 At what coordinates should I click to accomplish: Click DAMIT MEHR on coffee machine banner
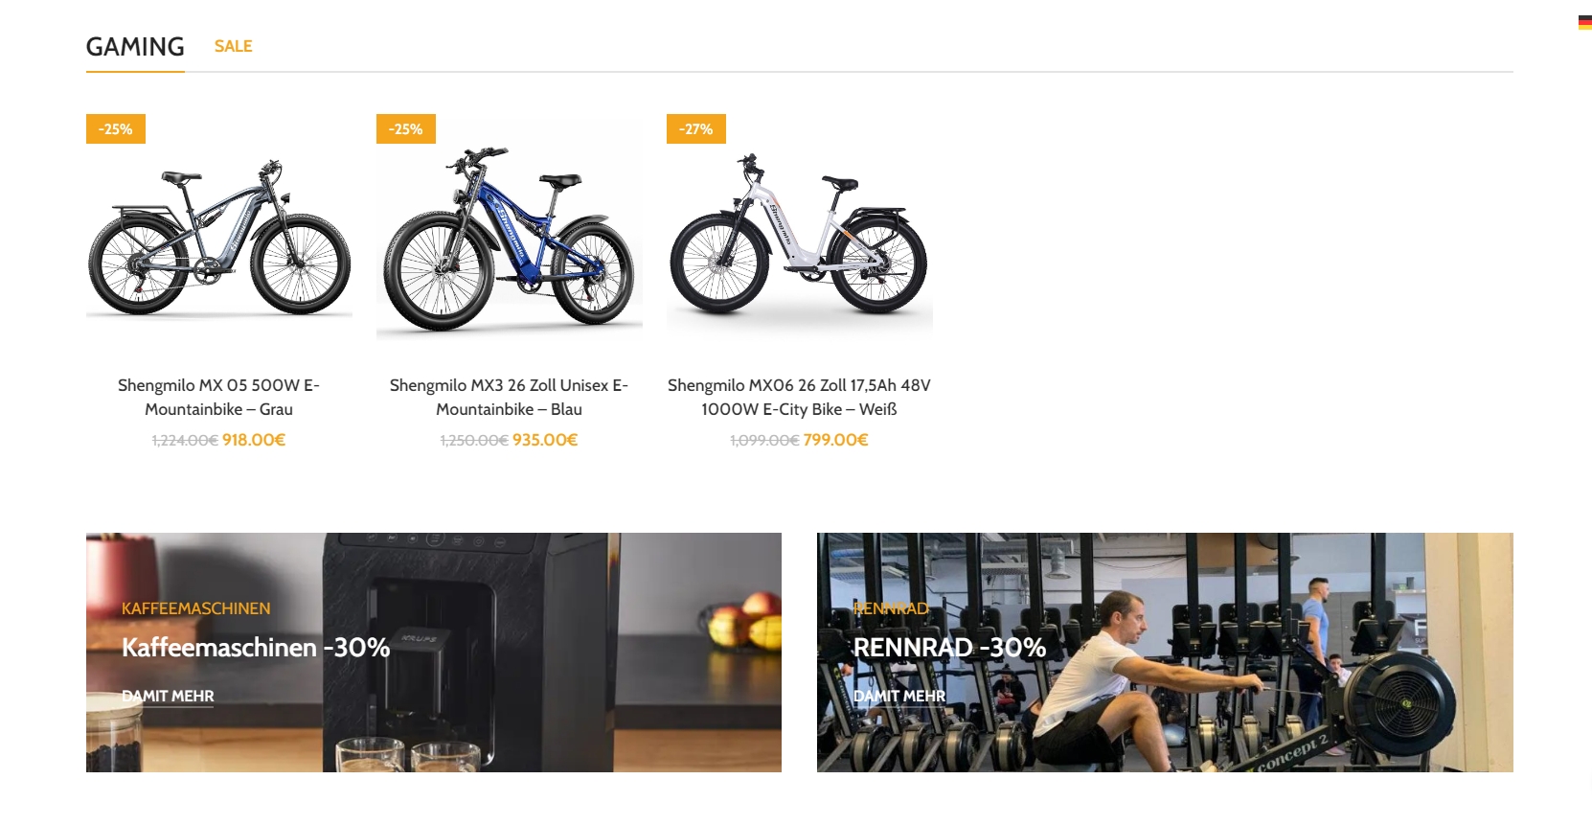pyautogui.click(x=168, y=697)
